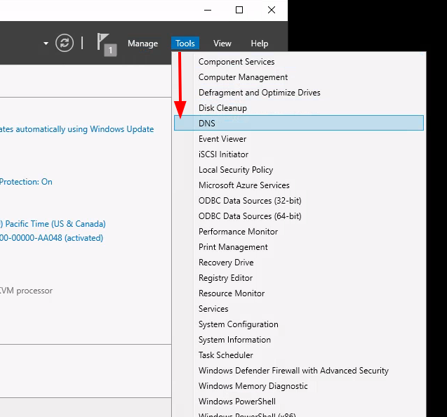Open System Configuration
The height and width of the screenshot is (417, 447).
coord(299,324)
